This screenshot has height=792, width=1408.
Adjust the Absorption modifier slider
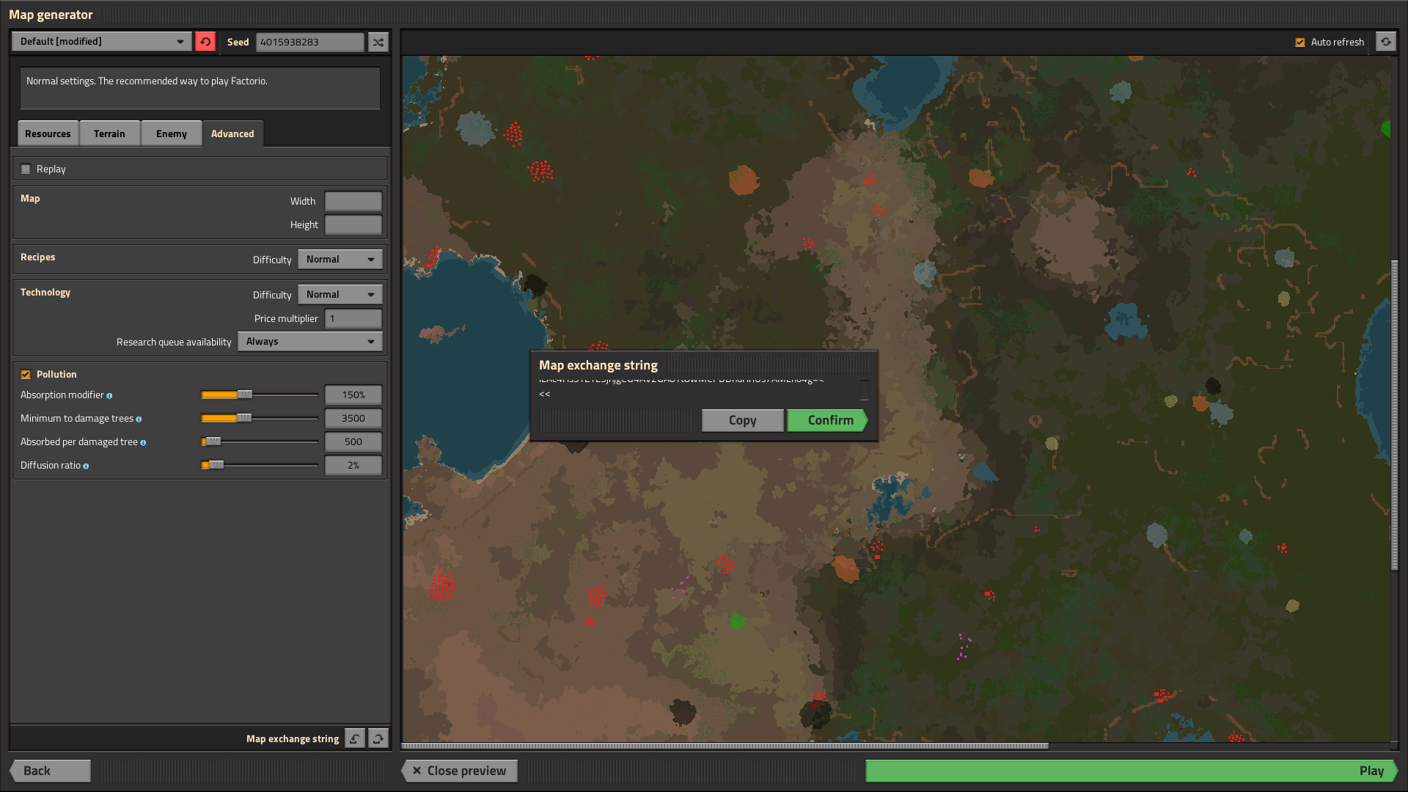pyautogui.click(x=260, y=395)
